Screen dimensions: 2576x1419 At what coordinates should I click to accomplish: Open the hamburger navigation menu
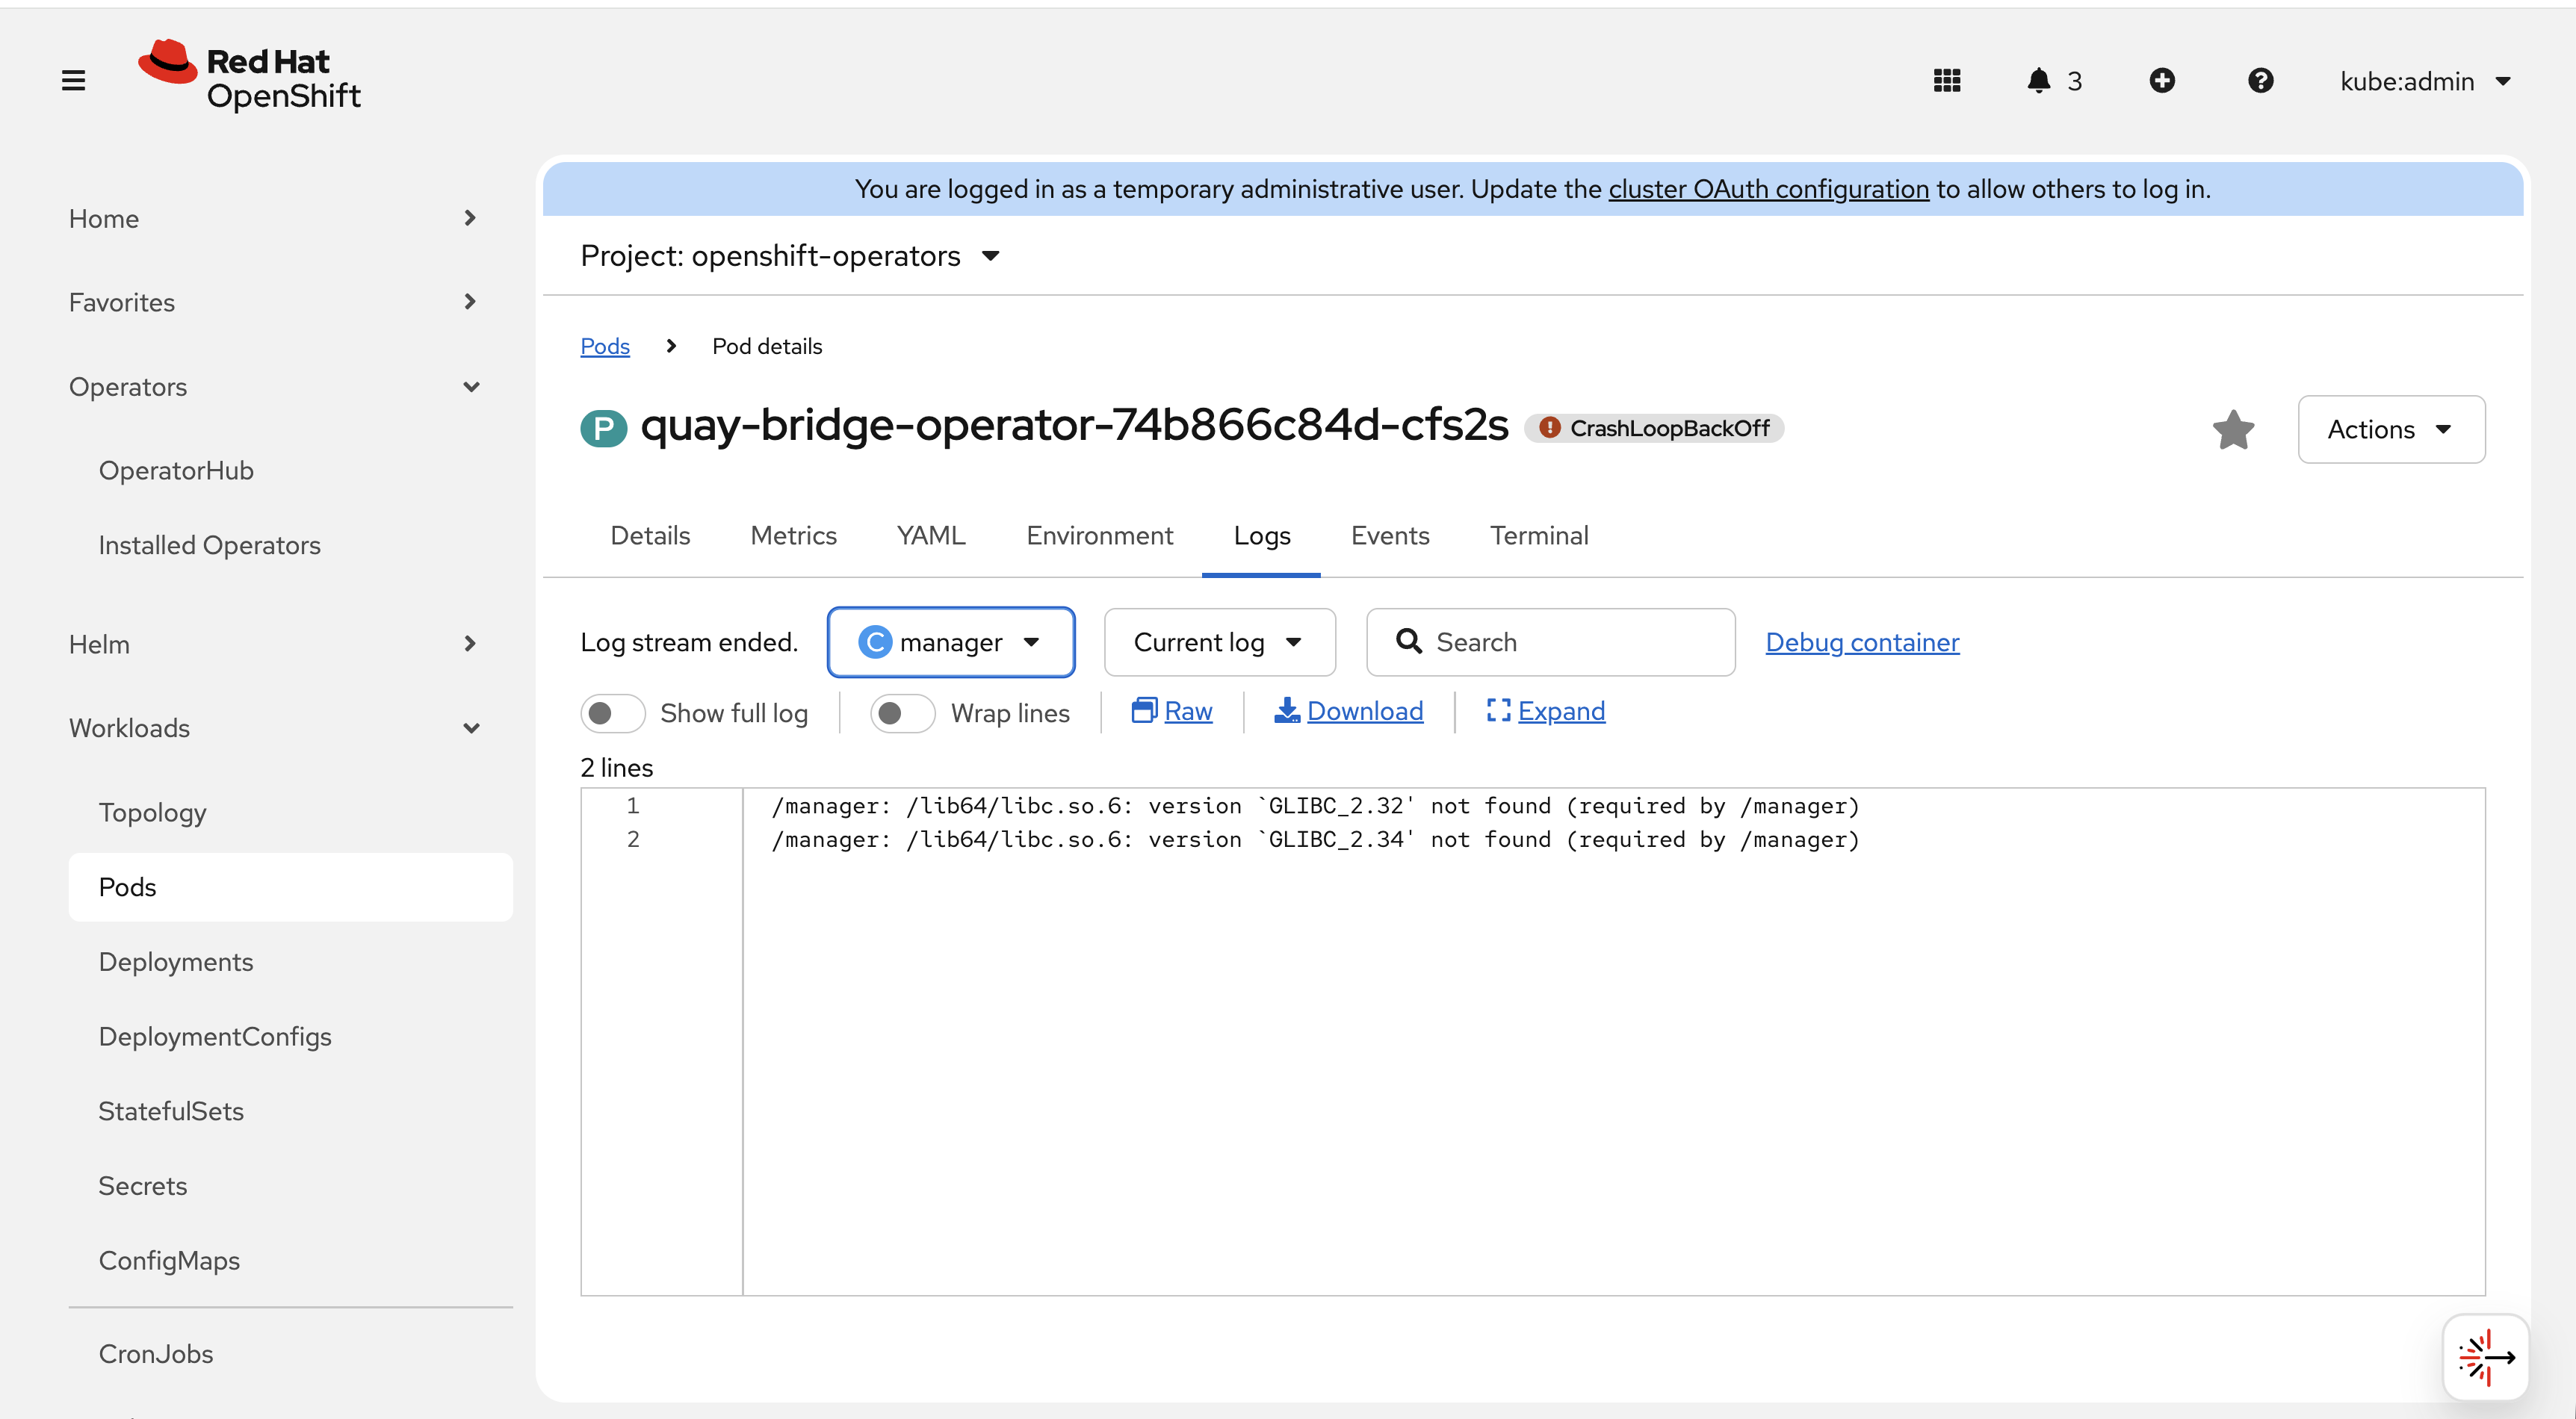73,80
